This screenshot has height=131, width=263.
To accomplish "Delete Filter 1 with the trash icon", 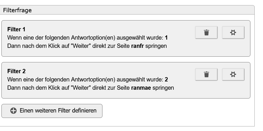I will 206,32.
